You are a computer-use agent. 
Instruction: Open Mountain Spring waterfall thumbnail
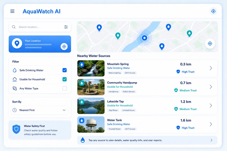(91, 68)
